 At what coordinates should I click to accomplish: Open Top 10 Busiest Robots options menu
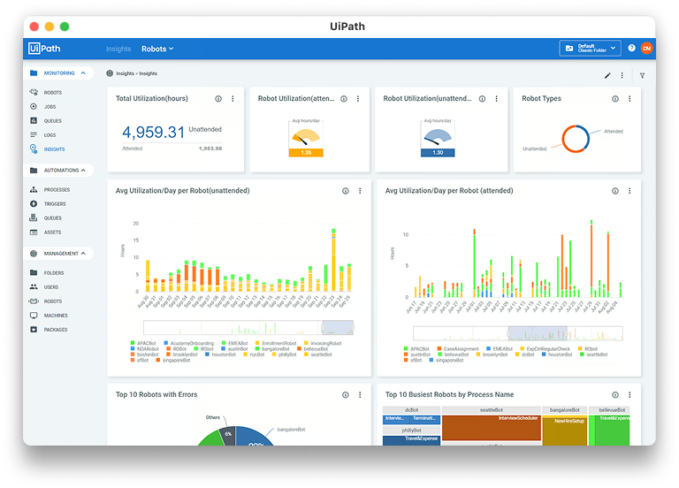click(x=629, y=395)
